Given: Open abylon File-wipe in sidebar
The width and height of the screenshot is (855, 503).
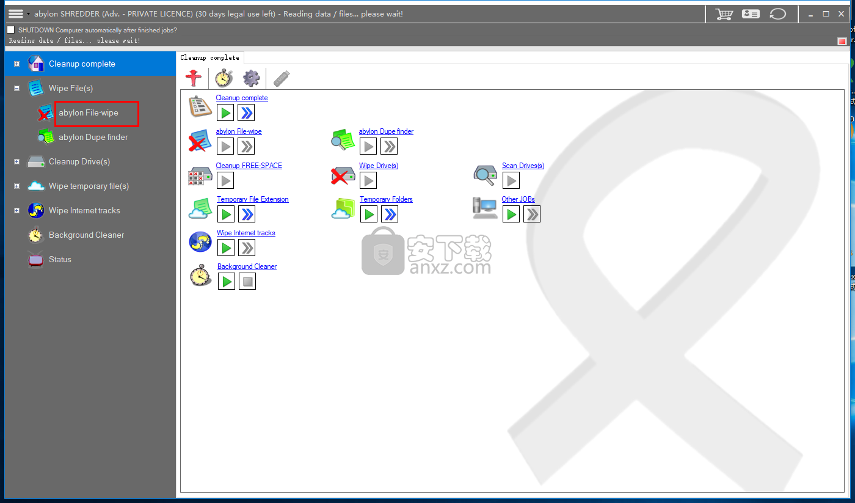Looking at the screenshot, I should (89, 112).
